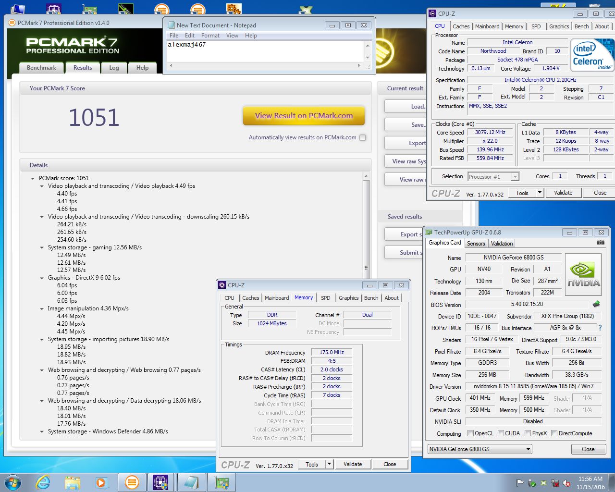Collapse Graphics DirectX 9 6.02 fps node
Image resolution: width=615 pixels, height=492 pixels.
click(x=42, y=278)
